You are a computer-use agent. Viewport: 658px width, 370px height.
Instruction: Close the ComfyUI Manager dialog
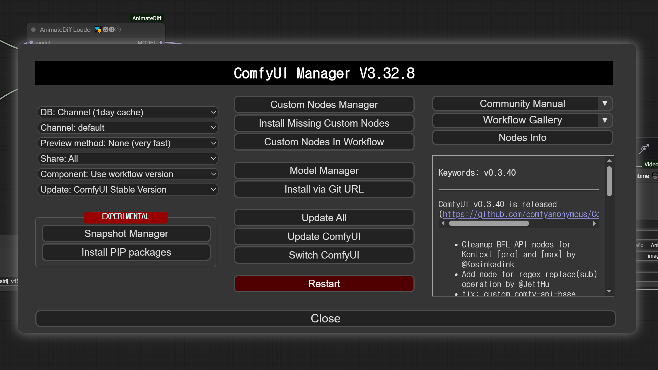325,318
